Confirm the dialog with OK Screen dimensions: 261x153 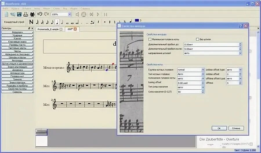coord(219,128)
